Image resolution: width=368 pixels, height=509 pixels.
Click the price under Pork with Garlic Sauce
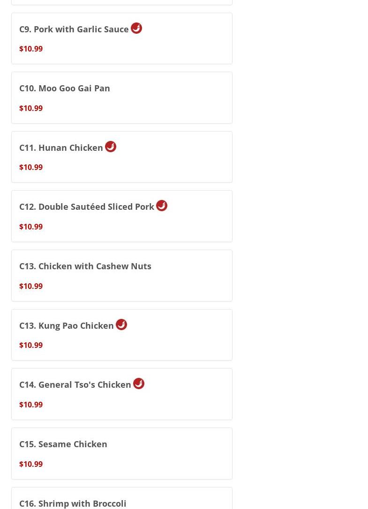pos(31,49)
